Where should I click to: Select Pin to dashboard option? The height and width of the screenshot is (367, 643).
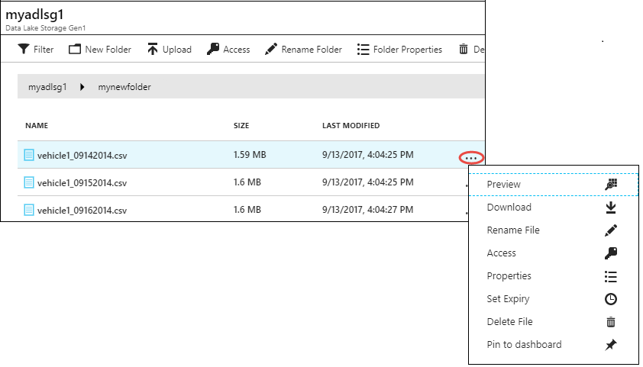524,345
